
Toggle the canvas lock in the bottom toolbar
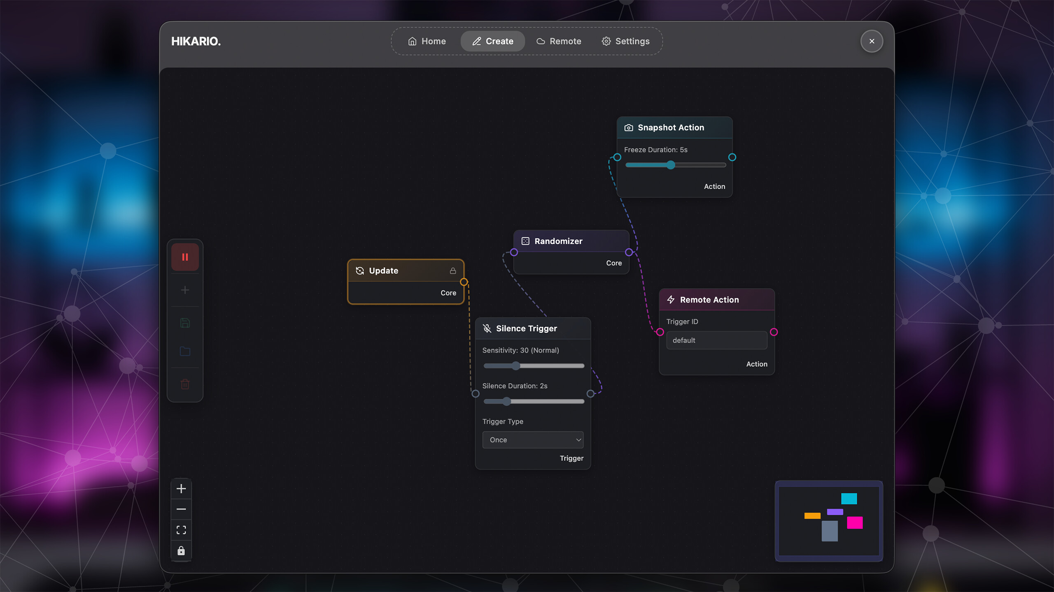point(181,550)
